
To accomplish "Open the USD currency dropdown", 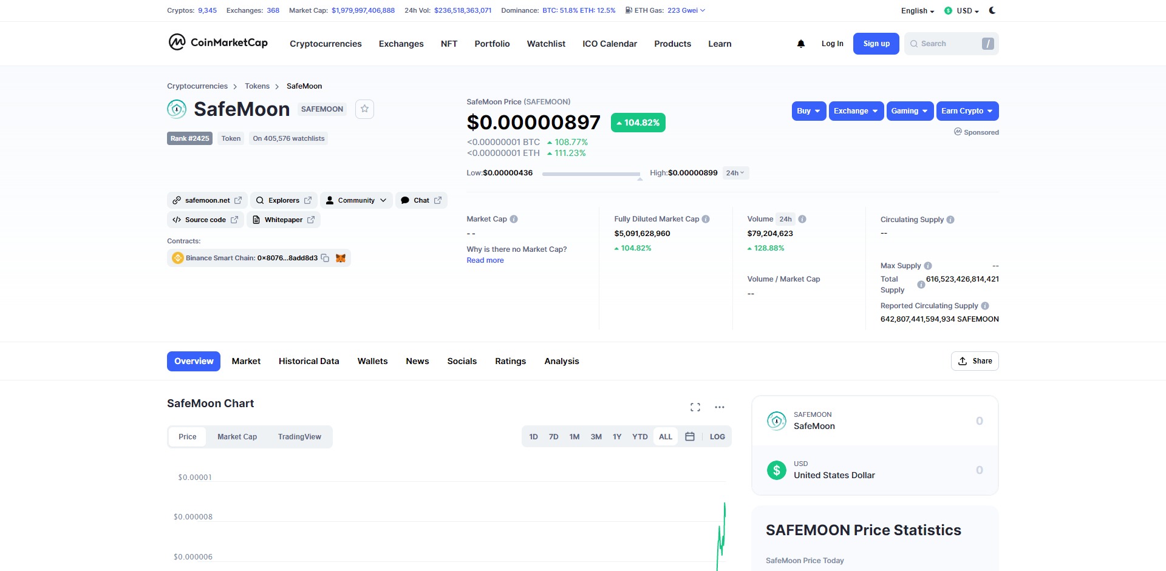I will (962, 11).
